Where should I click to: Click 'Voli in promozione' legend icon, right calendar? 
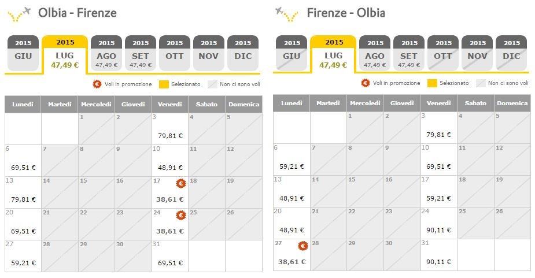366,83
